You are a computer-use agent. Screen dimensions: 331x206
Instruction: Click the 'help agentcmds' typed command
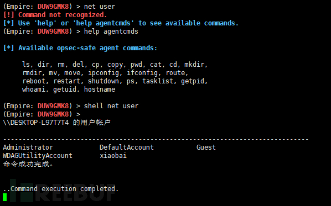point(111,31)
